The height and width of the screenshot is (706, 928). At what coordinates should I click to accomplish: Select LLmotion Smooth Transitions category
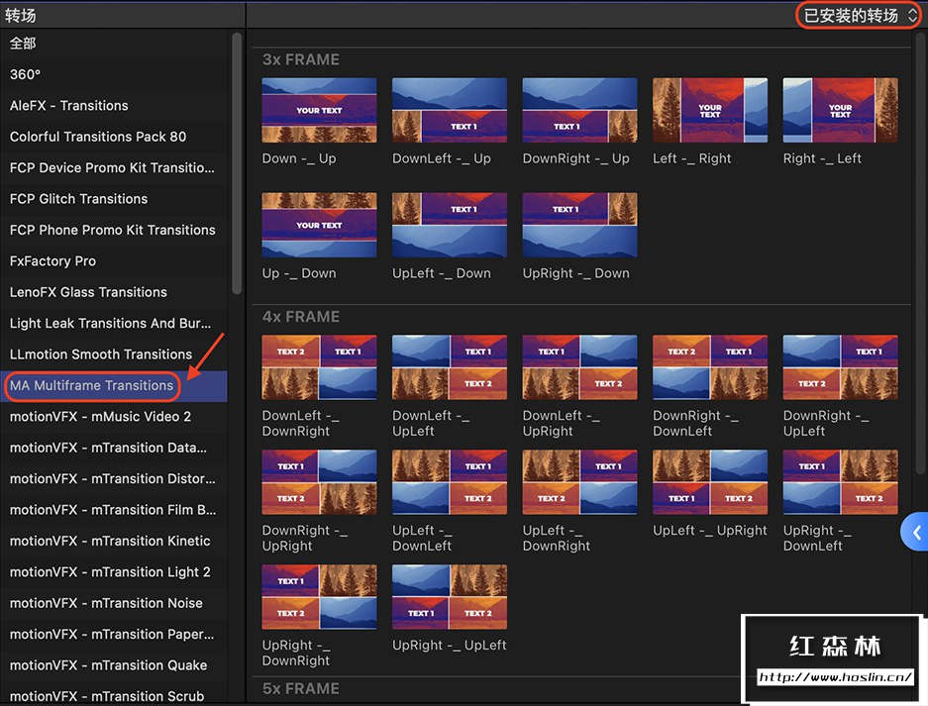pos(101,354)
